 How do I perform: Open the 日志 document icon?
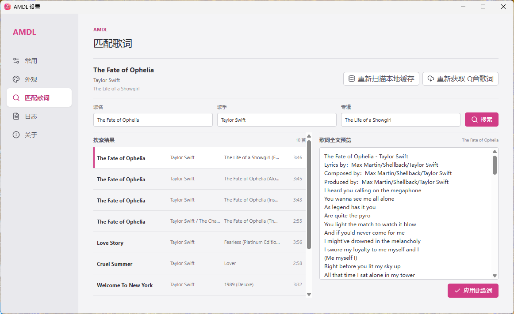pos(16,116)
